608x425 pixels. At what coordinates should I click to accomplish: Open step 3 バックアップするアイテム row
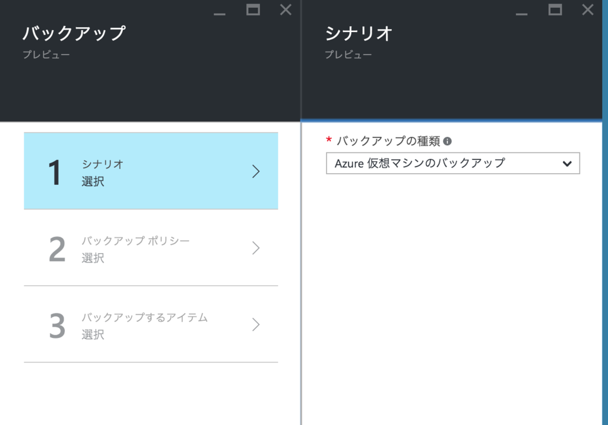pyautogui.click(x=151, y=324)
